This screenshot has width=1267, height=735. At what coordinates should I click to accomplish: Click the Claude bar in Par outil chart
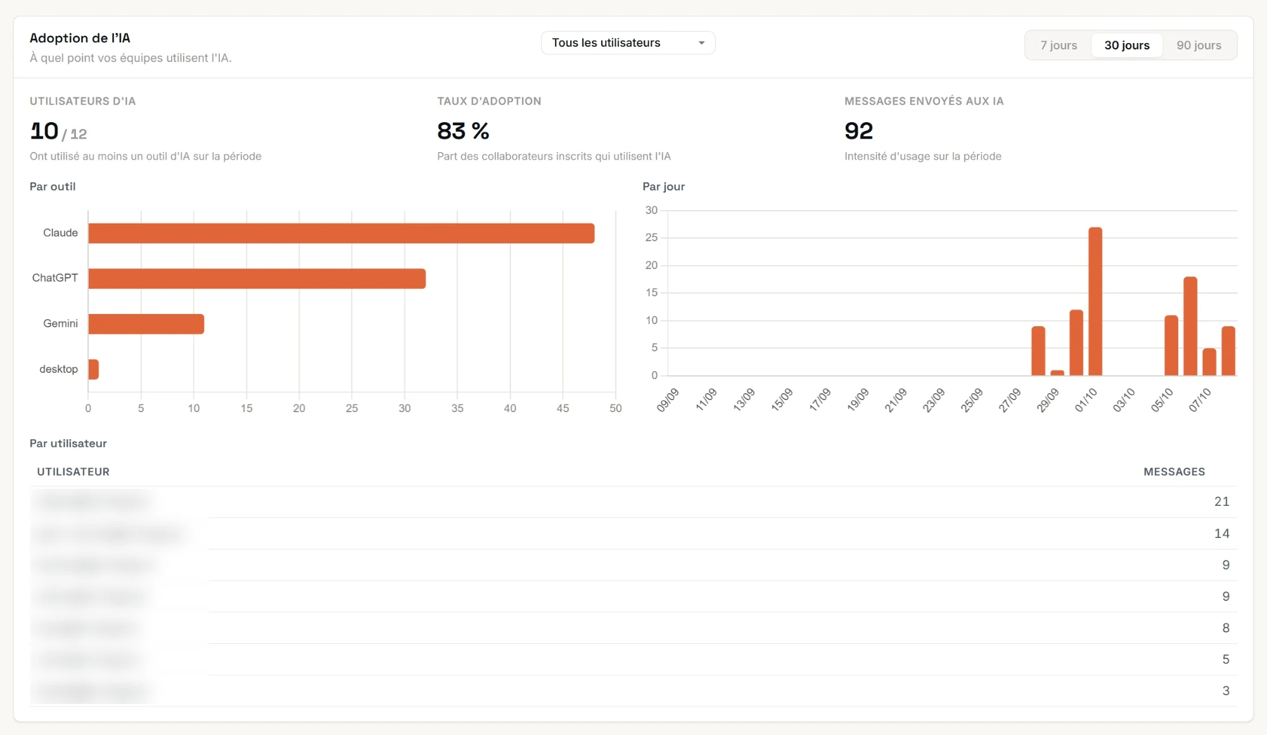coord(341,233)
